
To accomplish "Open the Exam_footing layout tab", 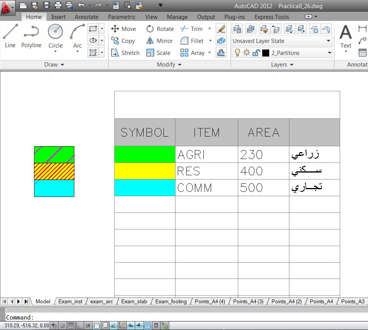I will [170, 301].
